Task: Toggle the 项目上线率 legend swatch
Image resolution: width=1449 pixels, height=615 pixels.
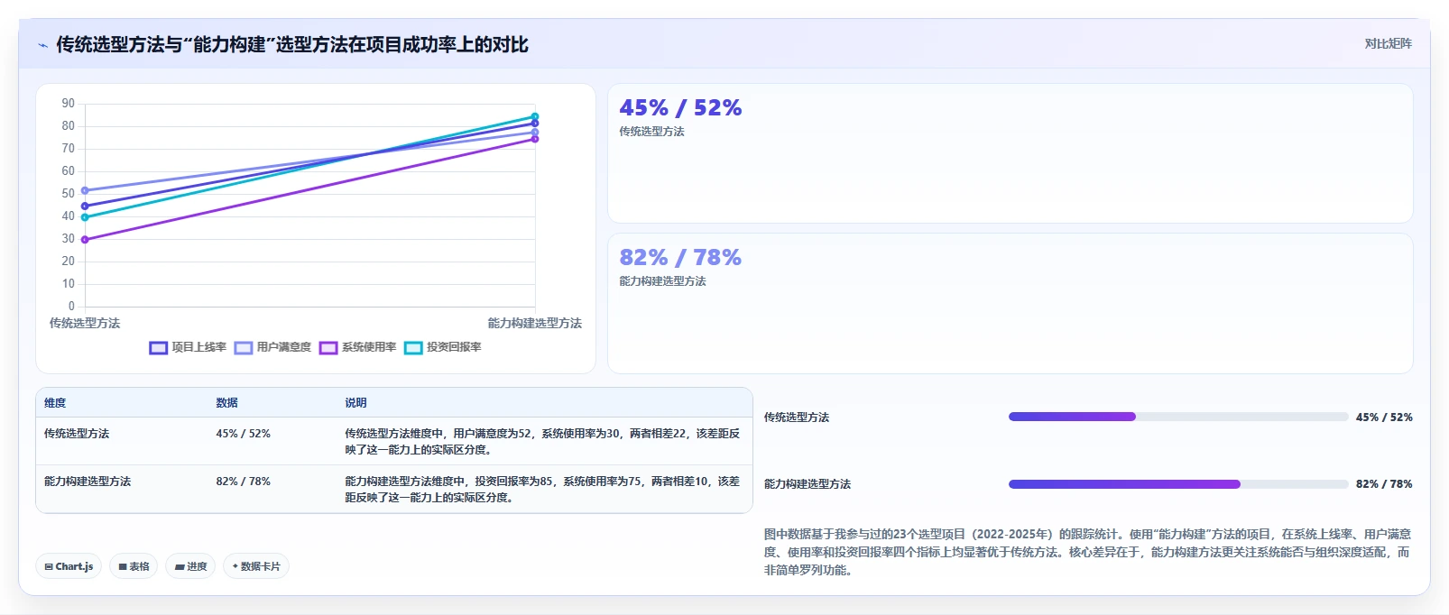Action: tap(159, 348)
